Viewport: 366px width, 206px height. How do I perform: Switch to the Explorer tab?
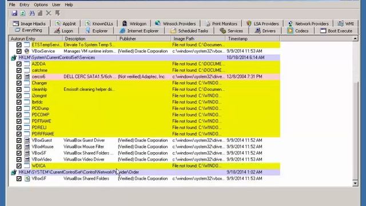tap(96, 31)
